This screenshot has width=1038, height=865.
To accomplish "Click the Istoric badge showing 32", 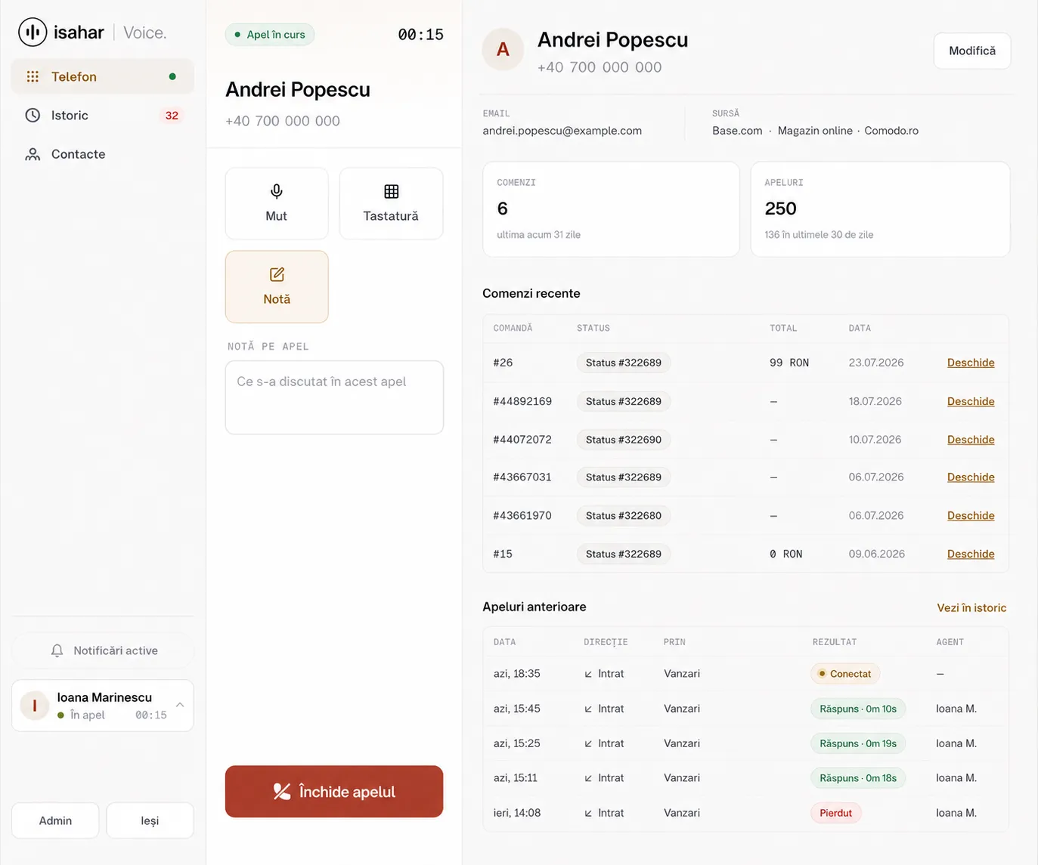I will [172, 116].
